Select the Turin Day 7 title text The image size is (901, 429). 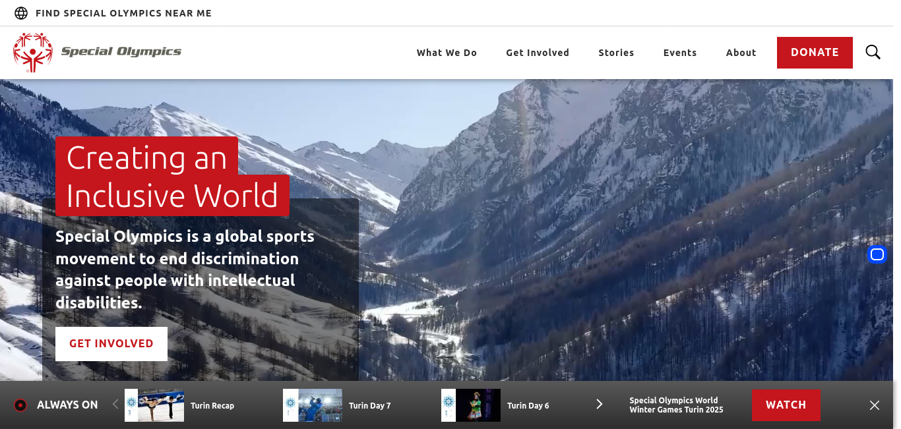point(370,406)
